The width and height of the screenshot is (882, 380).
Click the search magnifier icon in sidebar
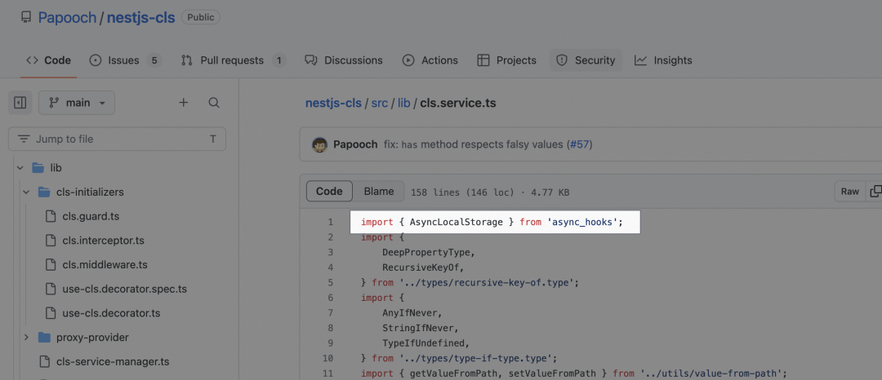click(214, 103)
